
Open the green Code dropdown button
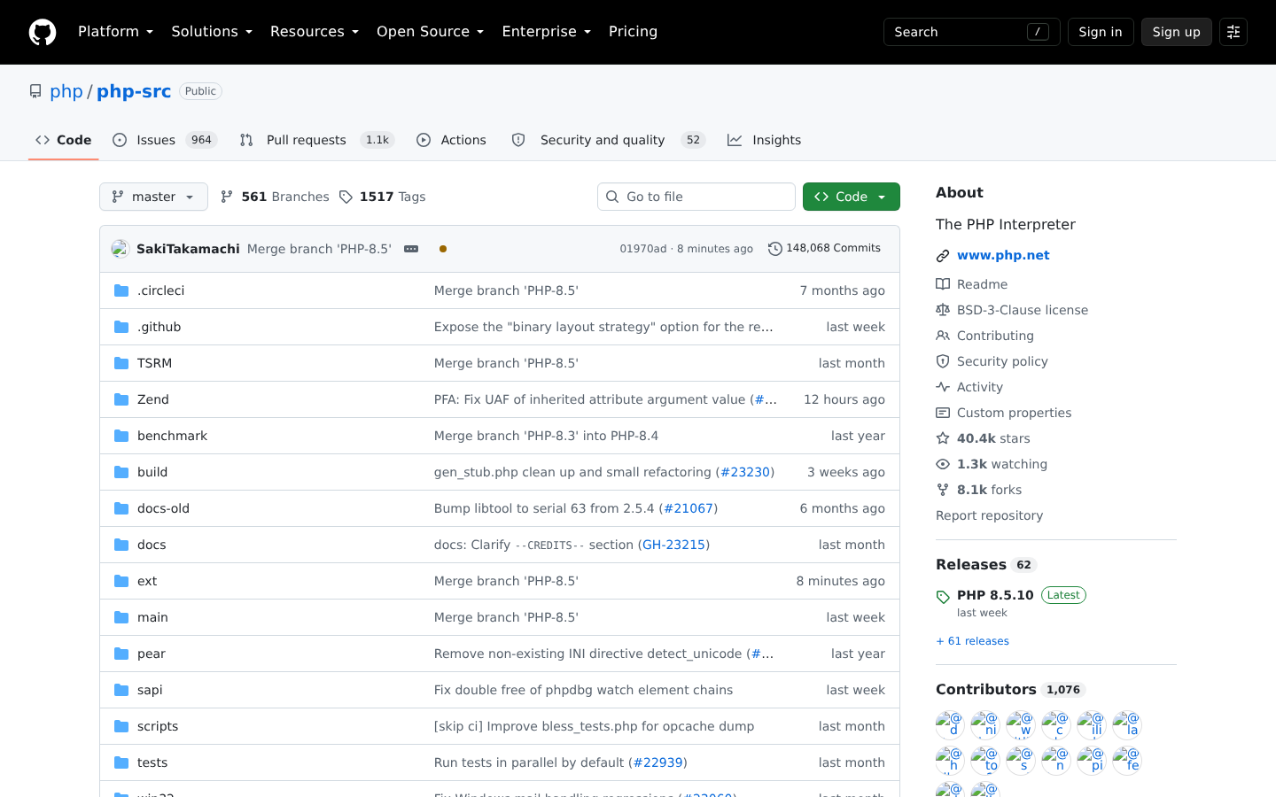click(x=852, y=197)
